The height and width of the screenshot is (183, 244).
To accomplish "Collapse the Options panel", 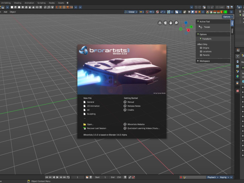I will (198, 34).
